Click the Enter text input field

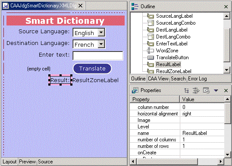click(x=98, y=56)
